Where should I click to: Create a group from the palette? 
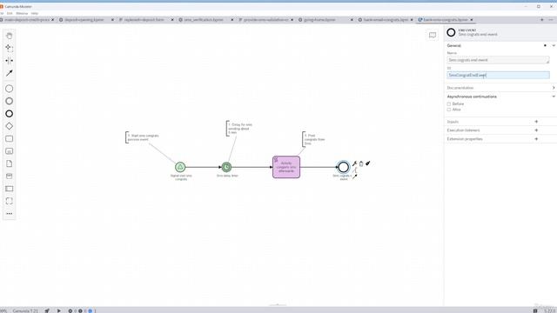[x=10, y=201]
